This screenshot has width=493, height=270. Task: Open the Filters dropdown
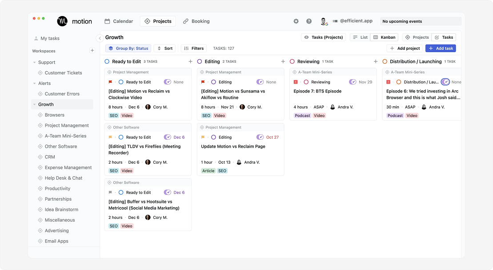pyautogui.click(x=194, y=48)
